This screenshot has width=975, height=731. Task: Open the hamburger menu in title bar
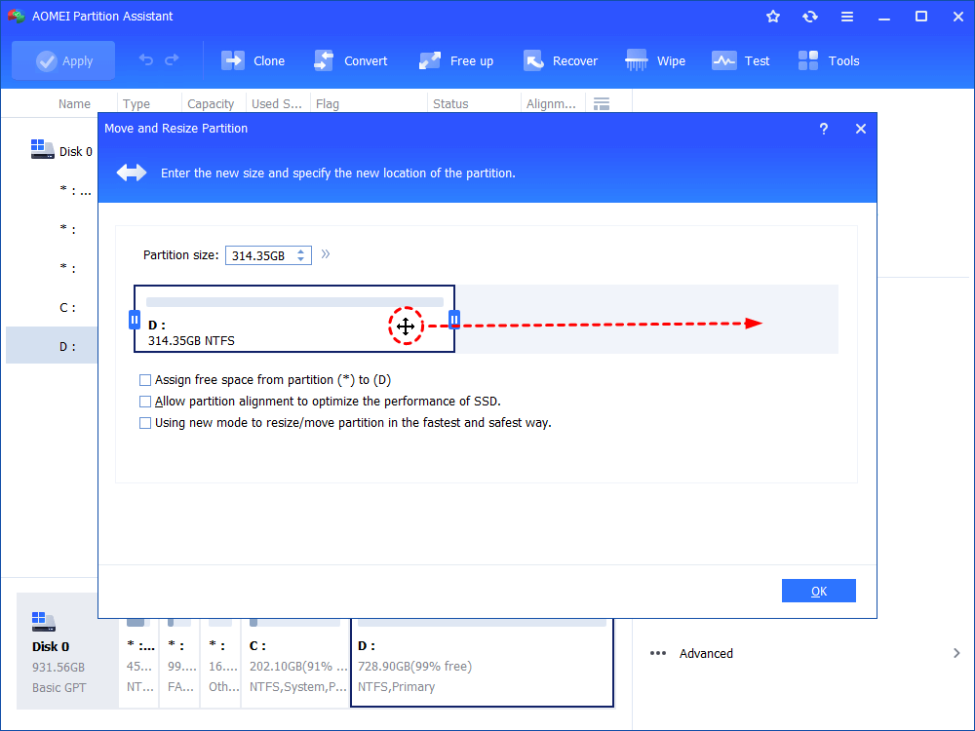[847, 17]
